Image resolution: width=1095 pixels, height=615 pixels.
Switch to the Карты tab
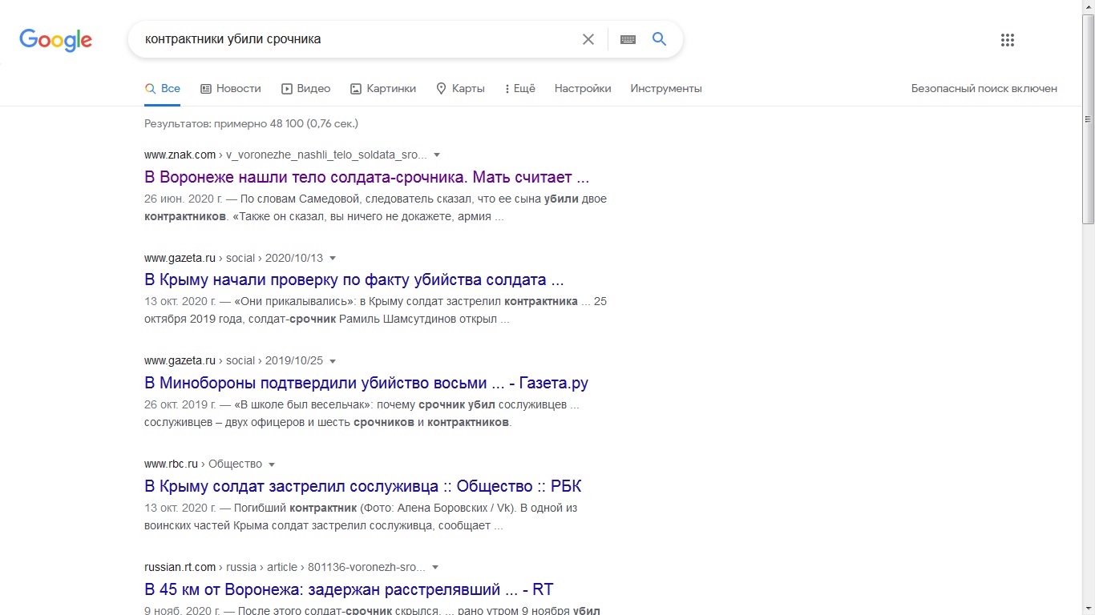[460, 89]
